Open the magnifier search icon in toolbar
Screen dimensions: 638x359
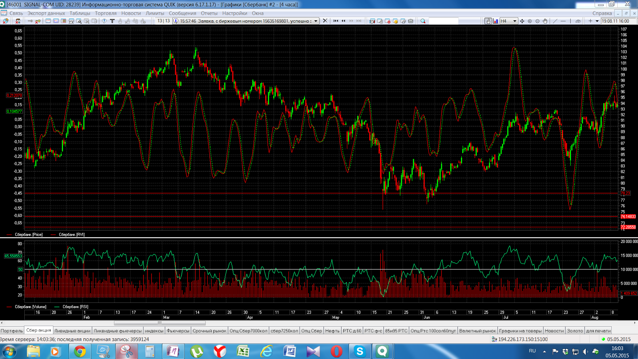click(423, 21)
